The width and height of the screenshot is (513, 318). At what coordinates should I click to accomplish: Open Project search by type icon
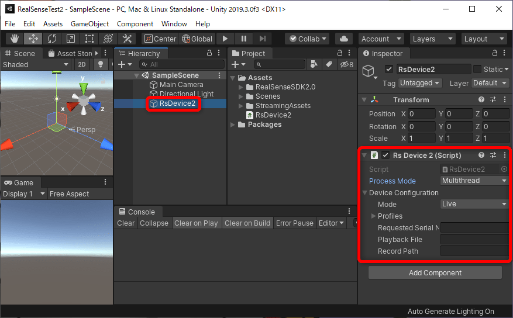click(314, 64)
